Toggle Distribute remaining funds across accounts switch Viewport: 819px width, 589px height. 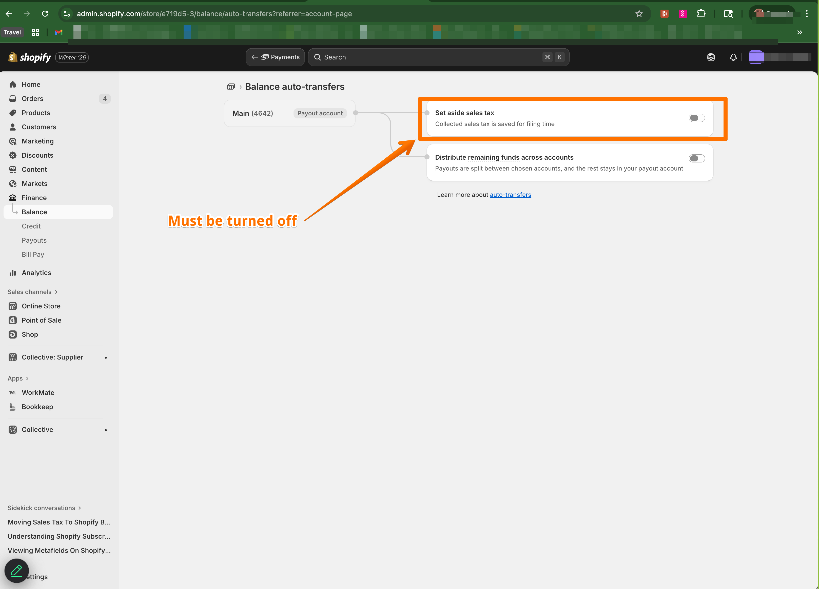[697, 158]
